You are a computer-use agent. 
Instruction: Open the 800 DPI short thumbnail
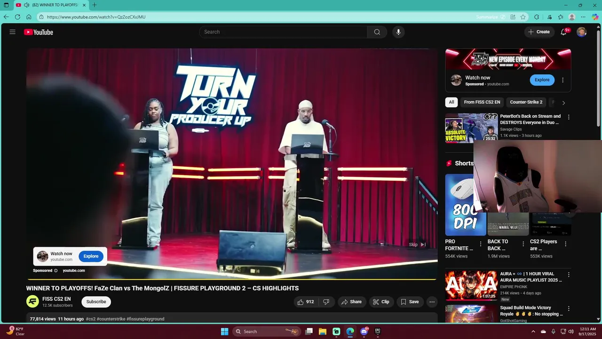(466, 205)
